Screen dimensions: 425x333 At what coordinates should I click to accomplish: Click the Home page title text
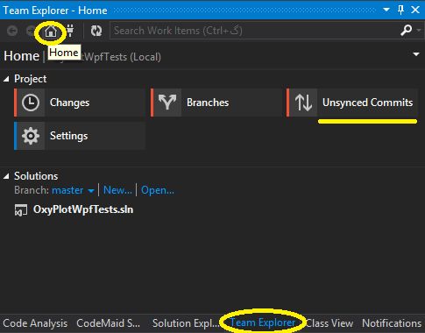pyautogui.click(x=22, y=56)
